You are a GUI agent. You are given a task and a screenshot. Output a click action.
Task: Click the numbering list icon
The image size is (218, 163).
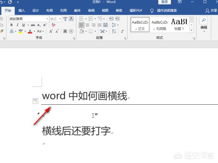click(90, 18)
